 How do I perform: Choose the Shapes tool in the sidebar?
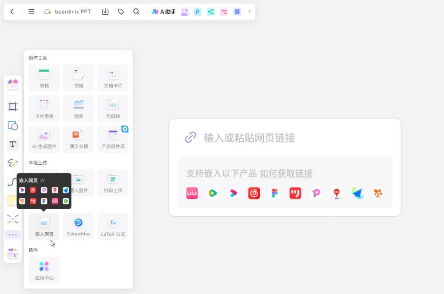tap(13, 126)
